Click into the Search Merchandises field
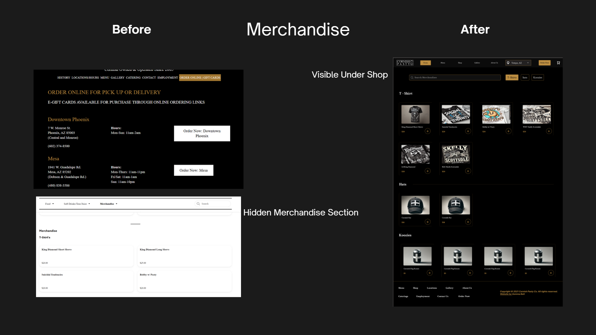This screenshot has width=596, height=335. [x=457, y=78]
